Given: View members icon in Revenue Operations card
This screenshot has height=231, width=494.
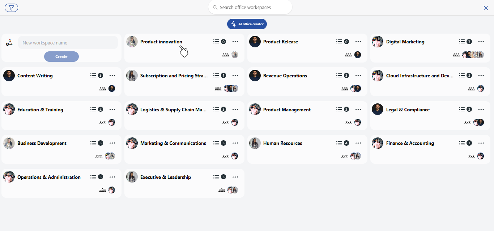Looking at the screenshot, I should [345, 89].
